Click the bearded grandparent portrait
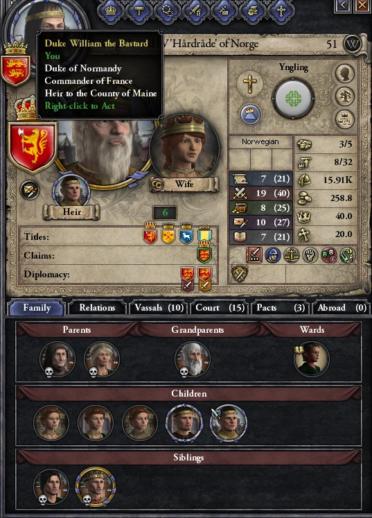This screenshot has height=518, width=372. (x=192, y=359)
